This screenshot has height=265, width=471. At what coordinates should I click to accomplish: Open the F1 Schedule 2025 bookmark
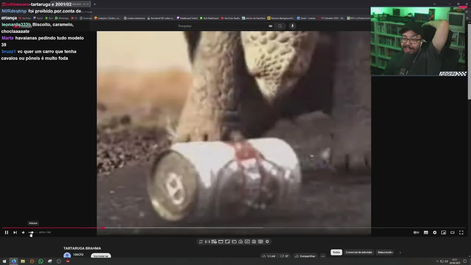point(331,18)
